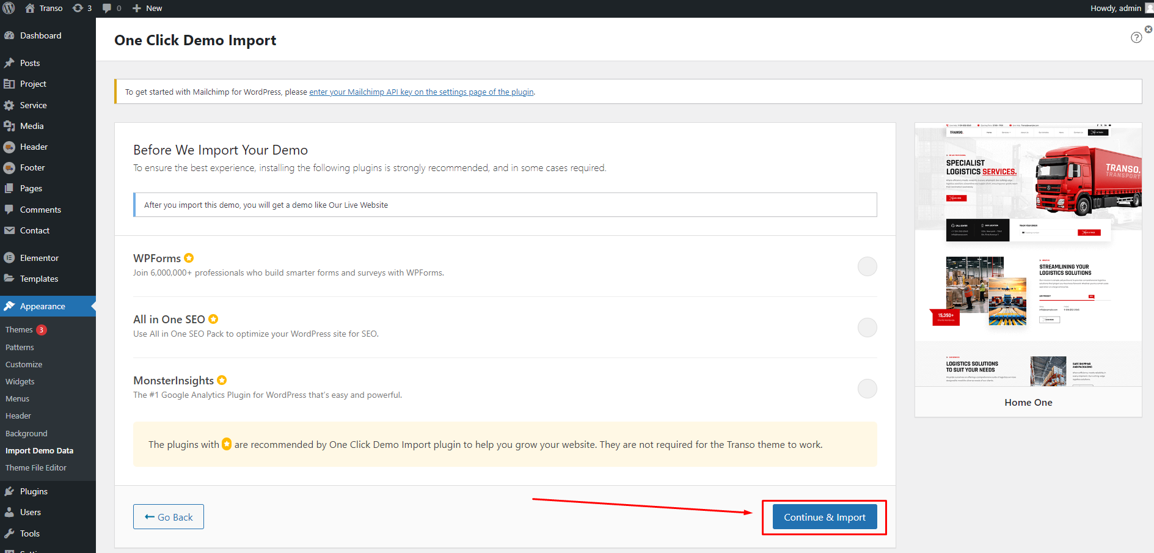The image size is (1154, 553).
Task: Open the Howdy, admin account menu
Action: pos(1122,9)
